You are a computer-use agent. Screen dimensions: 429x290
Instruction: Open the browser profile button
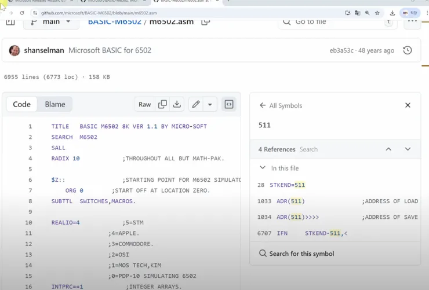tap(409, 13)
